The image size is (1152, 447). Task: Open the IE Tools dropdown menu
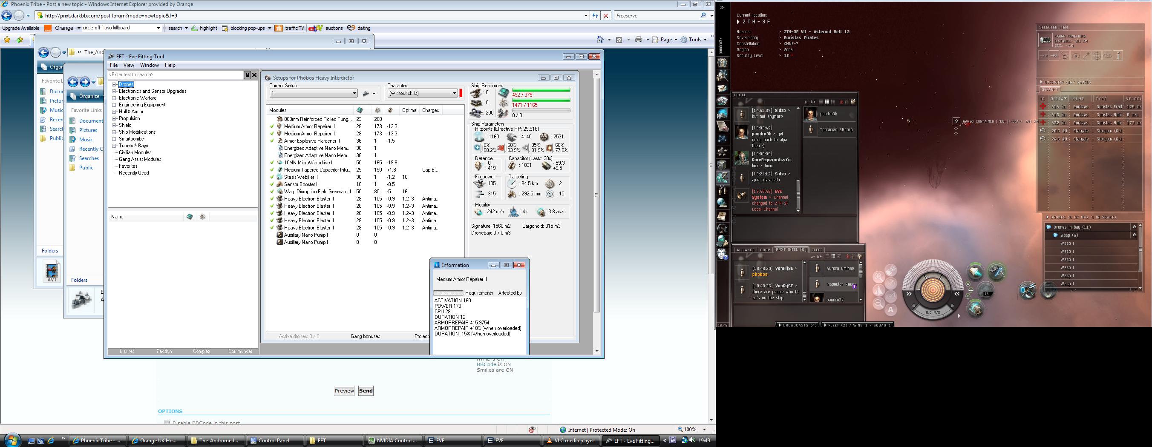pos(694,40)
